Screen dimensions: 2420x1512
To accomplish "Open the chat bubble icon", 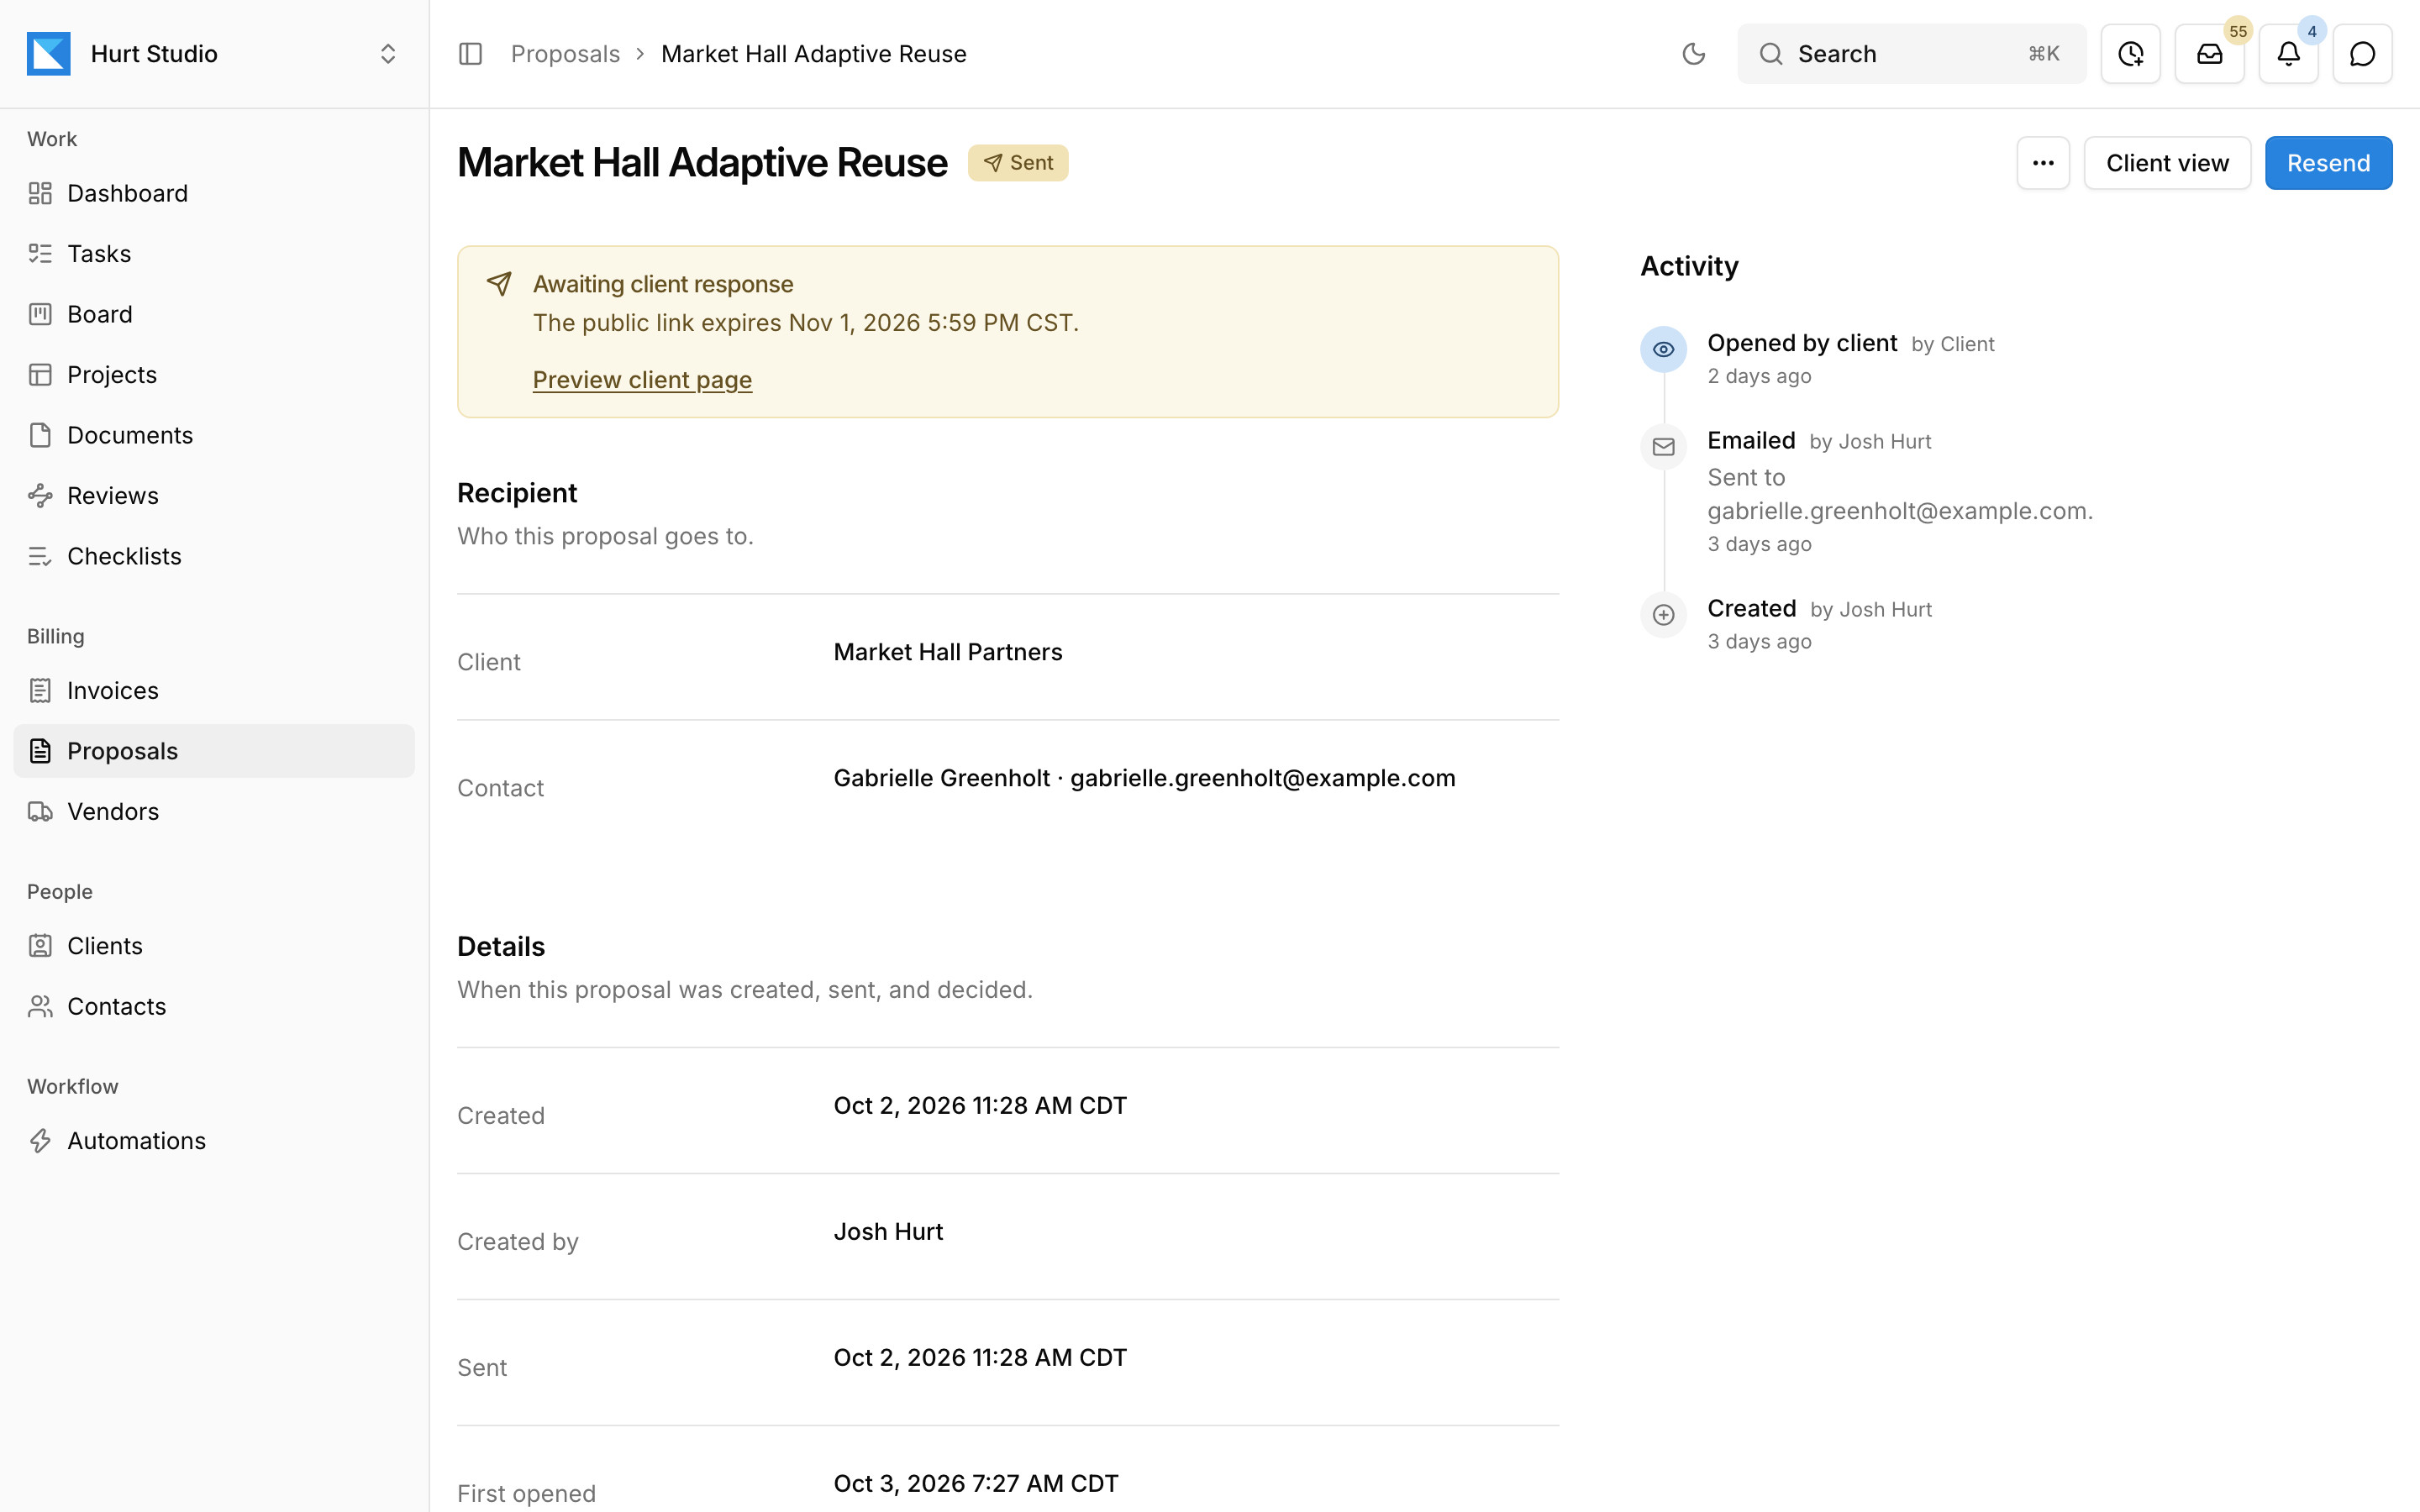I will coord(2362,54).
